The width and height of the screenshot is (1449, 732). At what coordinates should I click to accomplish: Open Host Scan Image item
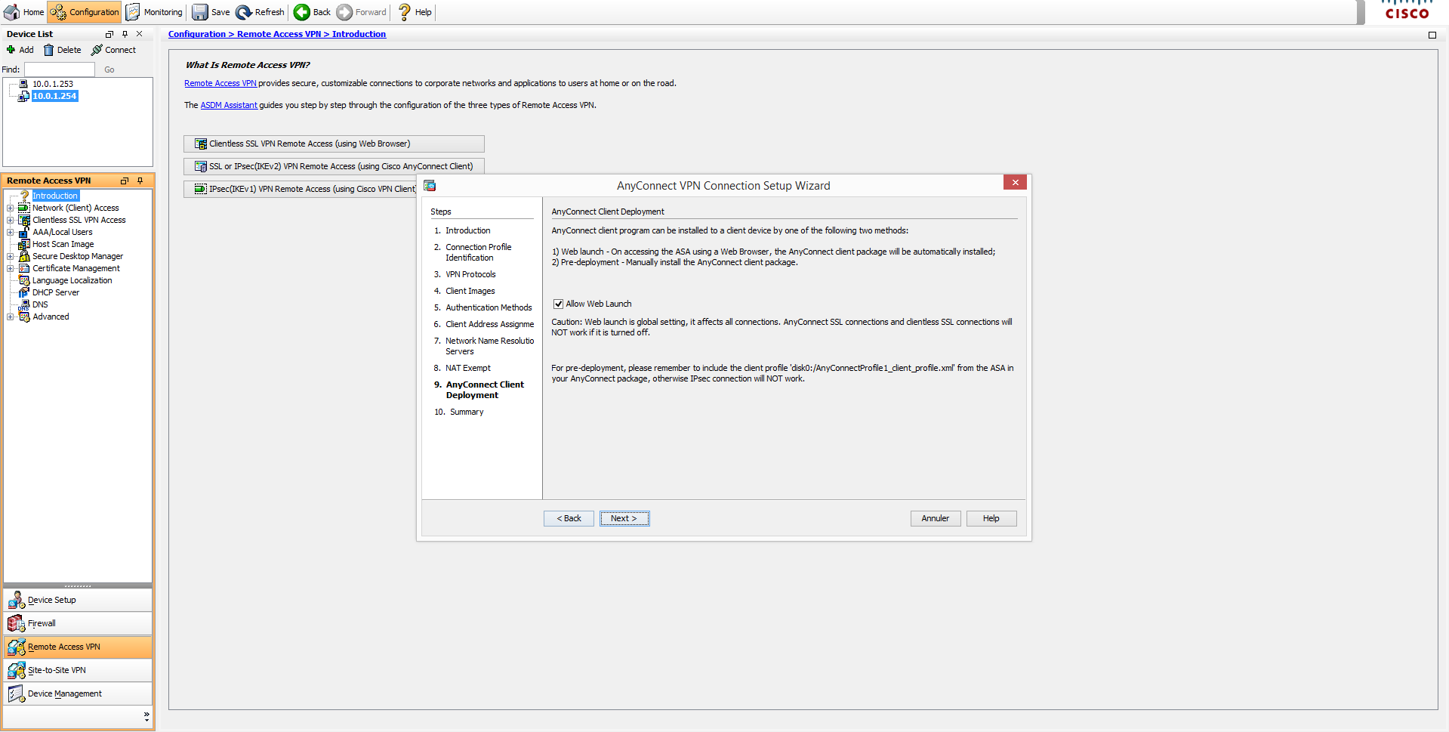pos(63,244)
